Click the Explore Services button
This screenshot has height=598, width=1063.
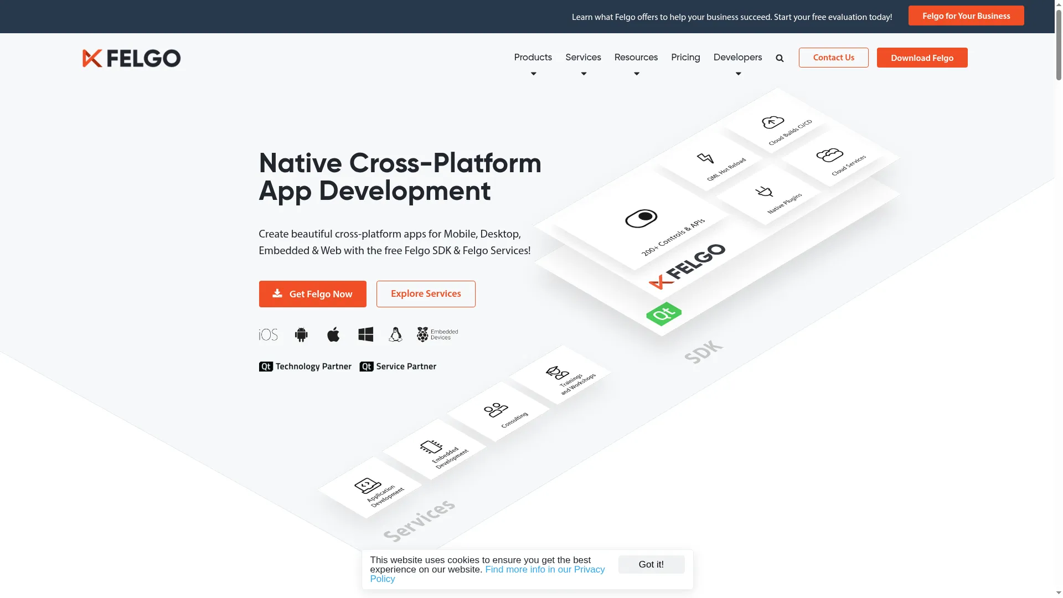point(426,294)
